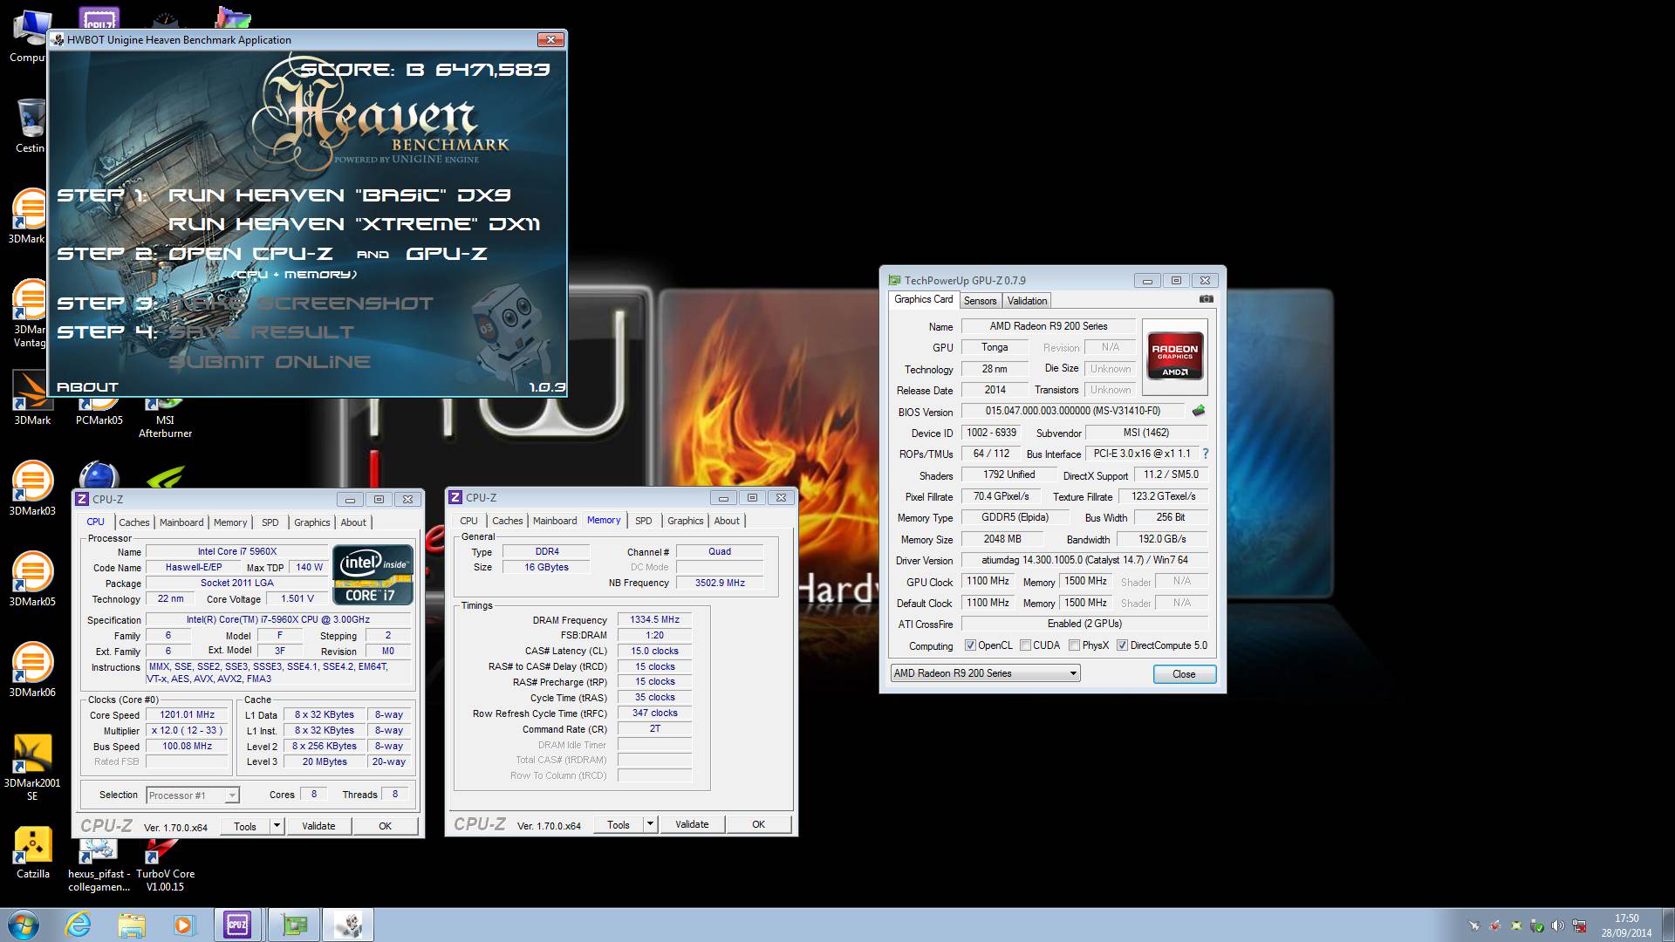
Task: Launch Internet Explorer from the taskbar
Action: tap(79, 925)
